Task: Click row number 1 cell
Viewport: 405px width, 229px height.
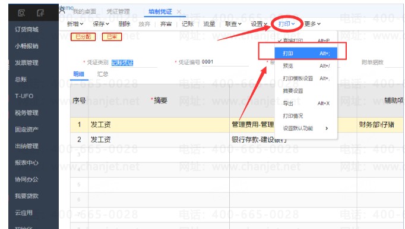Action: tap(79, 125)
